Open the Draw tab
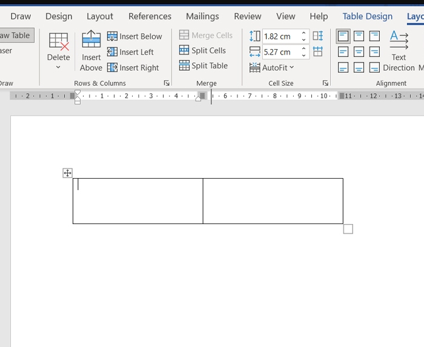 [21, 16]
